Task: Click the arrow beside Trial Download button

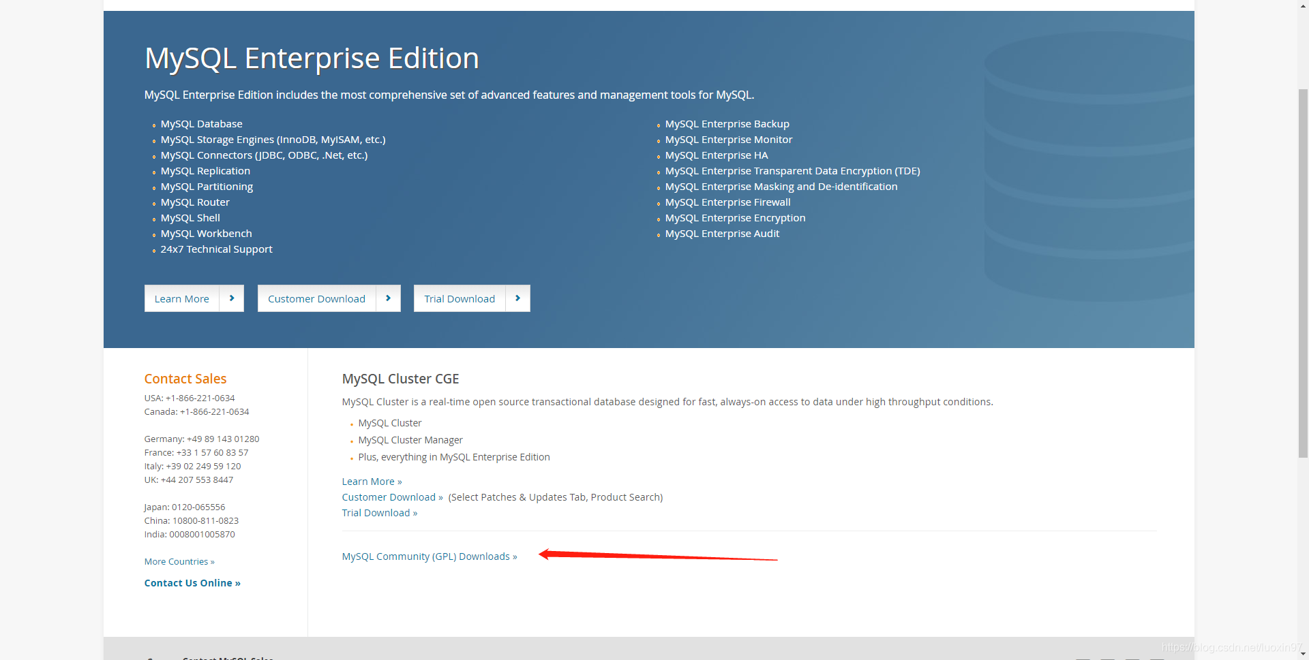Action: click(x=518, y=298)
